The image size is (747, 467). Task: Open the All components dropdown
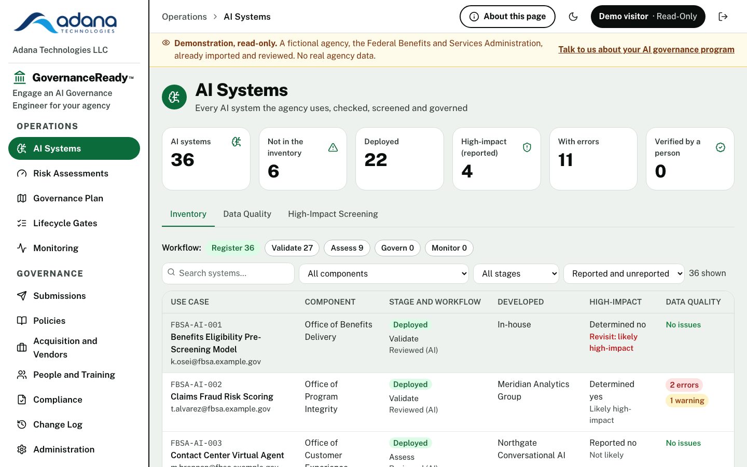coord(384,273)
